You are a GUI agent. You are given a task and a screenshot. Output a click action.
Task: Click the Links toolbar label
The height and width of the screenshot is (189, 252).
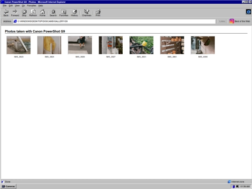(222, 21)
